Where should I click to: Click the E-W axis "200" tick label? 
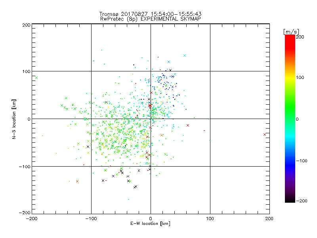(x=269, y=219)
